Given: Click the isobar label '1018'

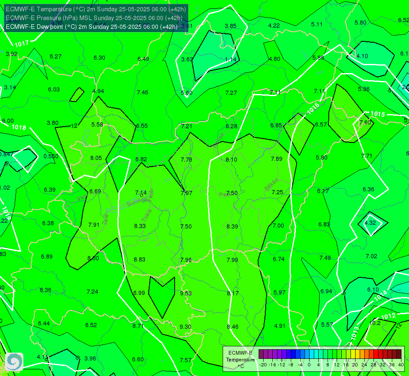Looking at the screenshot, I should [x=19, y=127].
